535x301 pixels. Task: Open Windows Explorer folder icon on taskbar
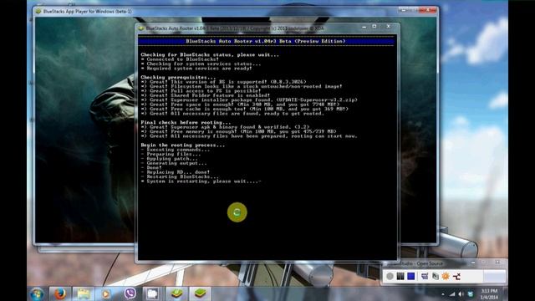coord(83,293)
